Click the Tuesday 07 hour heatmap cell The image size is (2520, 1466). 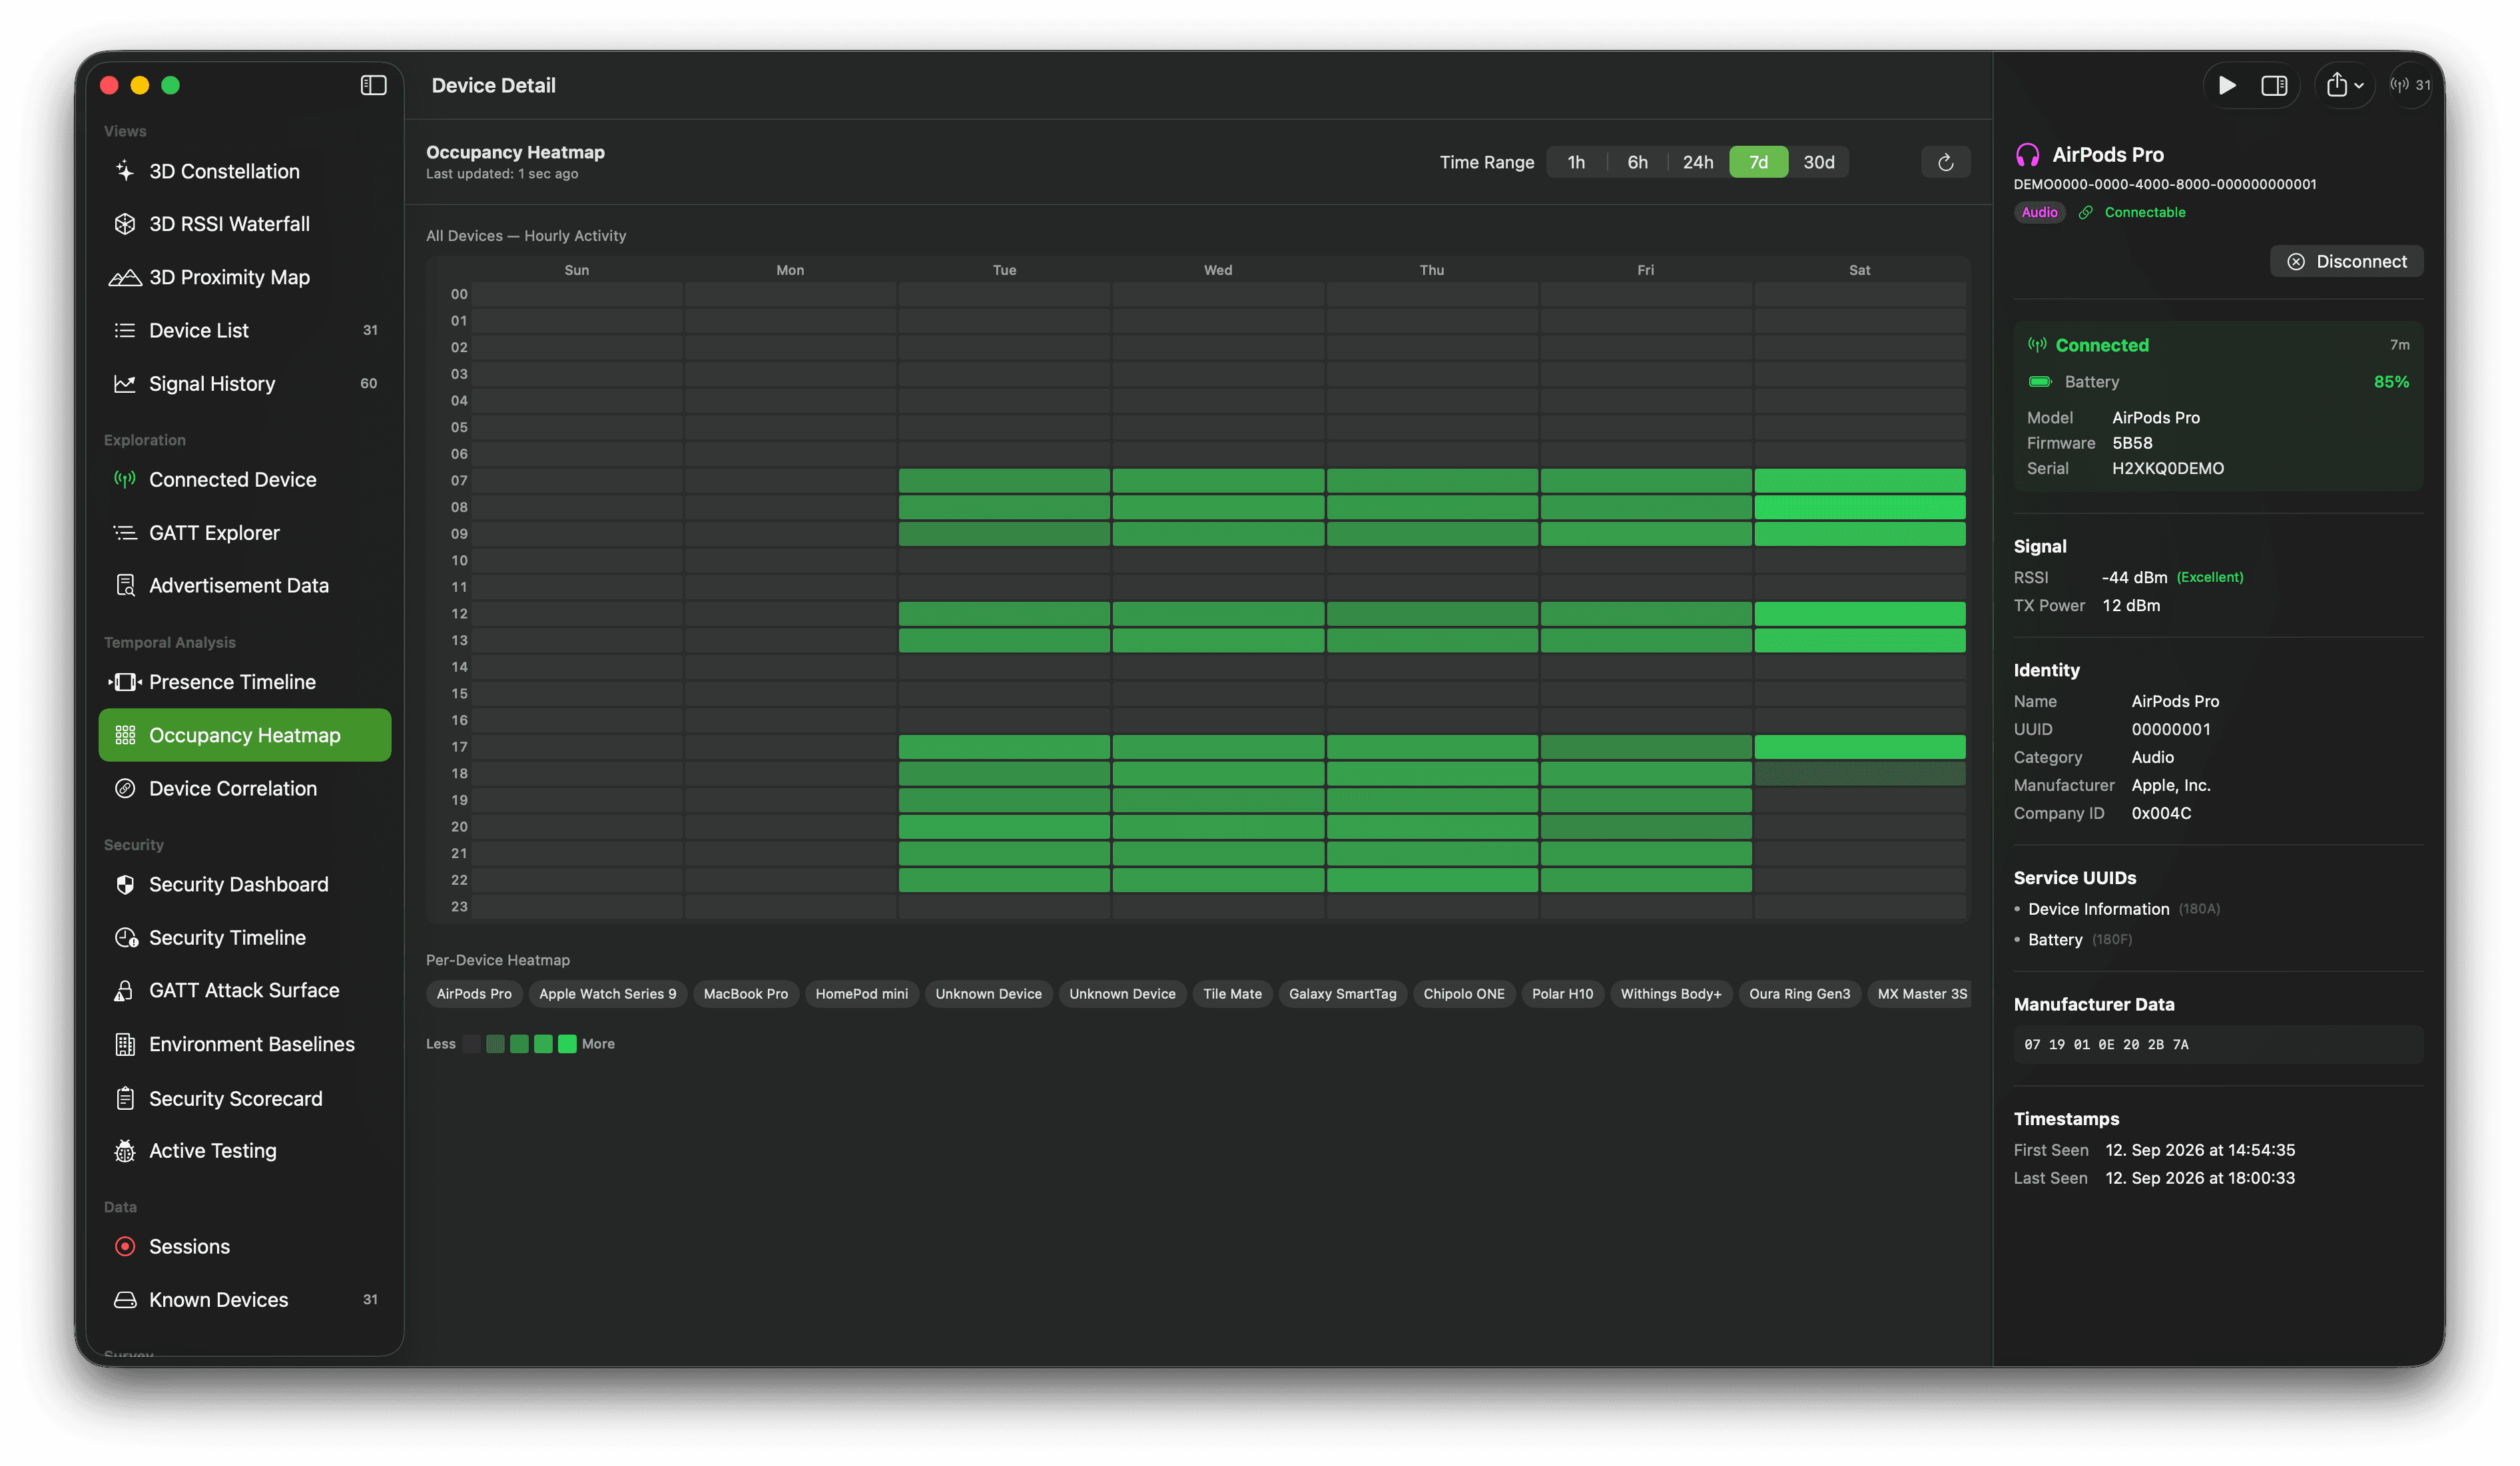(1004, 480)
